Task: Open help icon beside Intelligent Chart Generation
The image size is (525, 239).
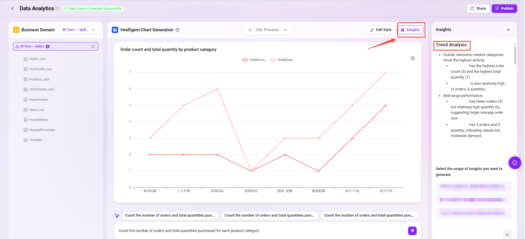Action: click(177, 30)
